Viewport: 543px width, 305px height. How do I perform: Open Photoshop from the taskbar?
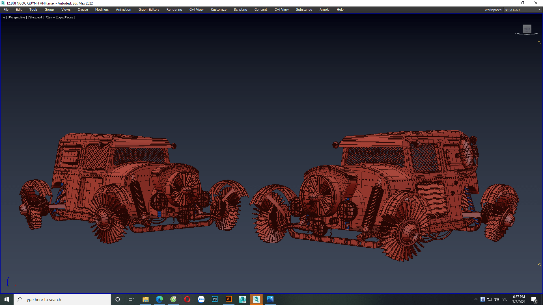click(x=215, y=299)
